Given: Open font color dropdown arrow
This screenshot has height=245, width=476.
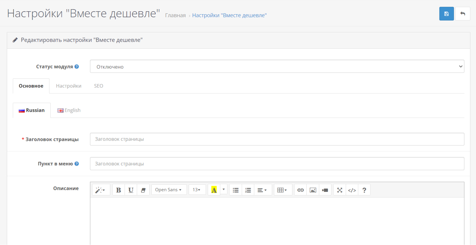Looking at the screenshot, I should coord(224,189).
